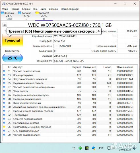This screenshot has height=153, width=140.
Task: Open the Windows Security shield tray icon
Action: pos(93,148)
